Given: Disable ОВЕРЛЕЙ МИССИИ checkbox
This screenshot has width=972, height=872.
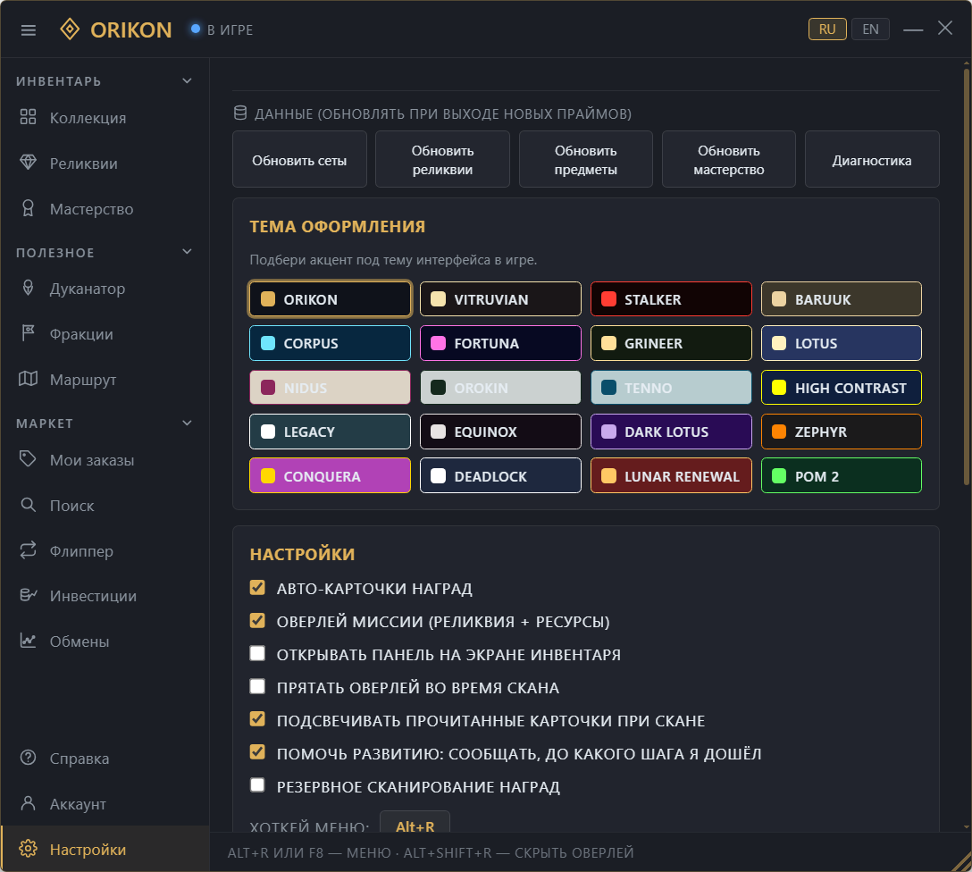Looking at the screenshot, I should tap(257, 620).
